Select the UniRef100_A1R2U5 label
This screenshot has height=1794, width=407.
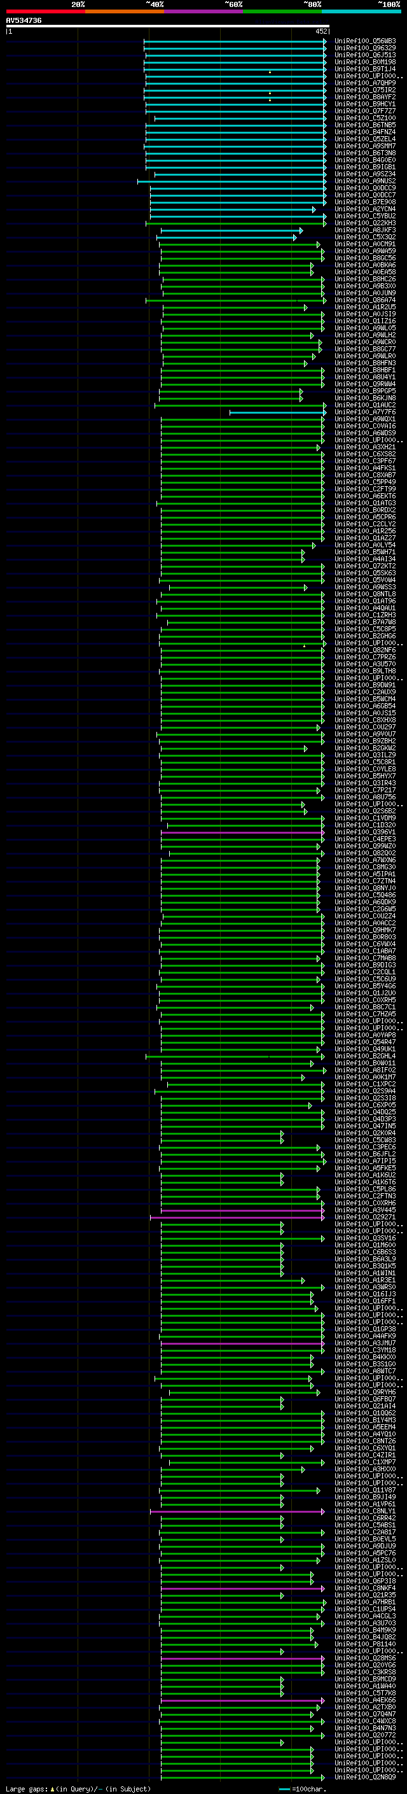point(365,307)
